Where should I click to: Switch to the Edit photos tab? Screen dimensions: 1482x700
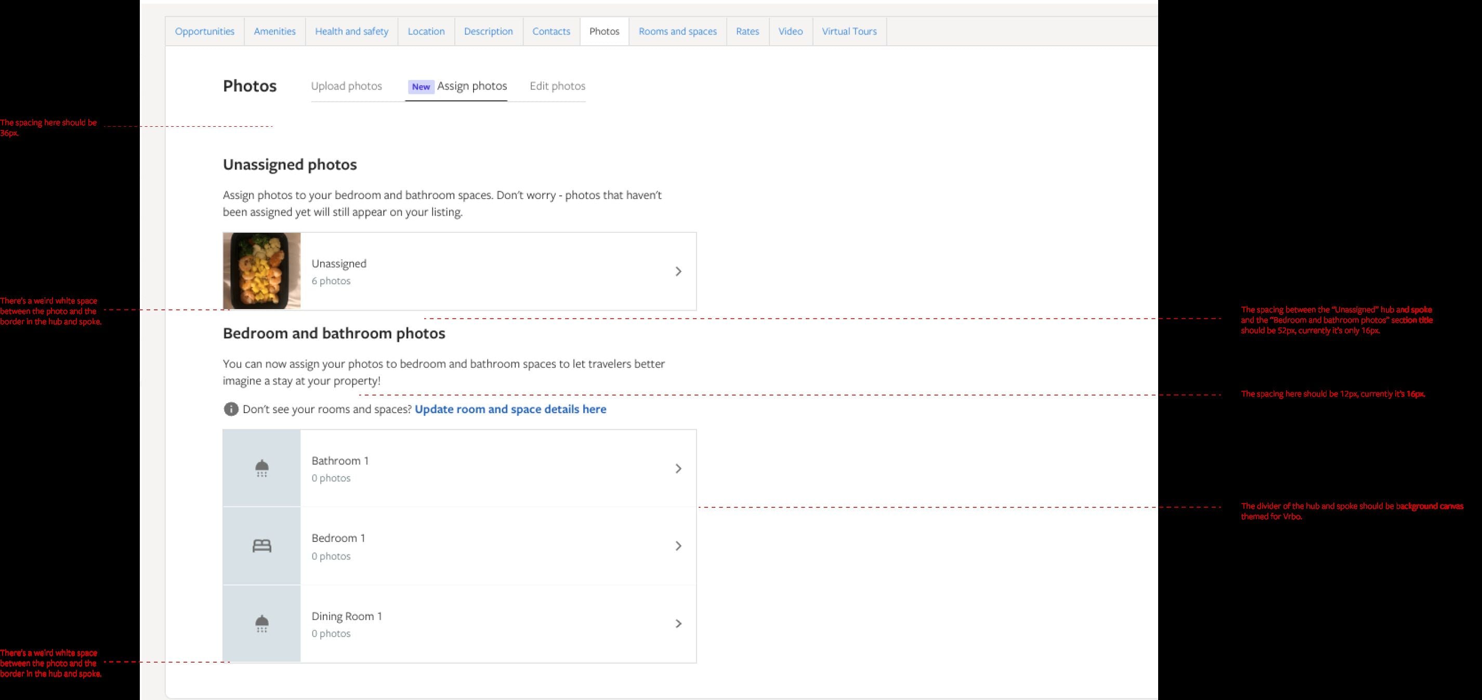coord(557,86)
